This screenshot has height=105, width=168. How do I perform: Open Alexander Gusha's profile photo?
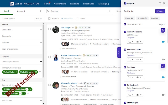[x=56, y=85]
